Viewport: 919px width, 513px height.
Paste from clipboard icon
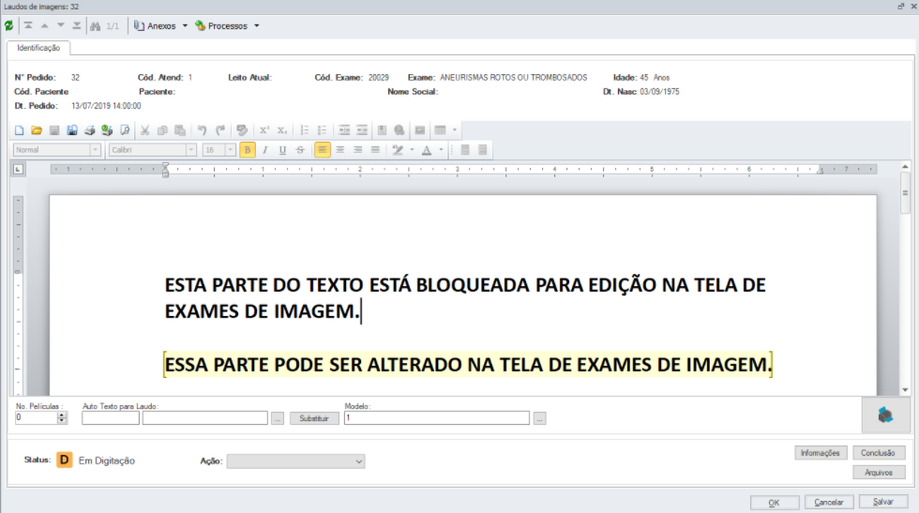180,130
